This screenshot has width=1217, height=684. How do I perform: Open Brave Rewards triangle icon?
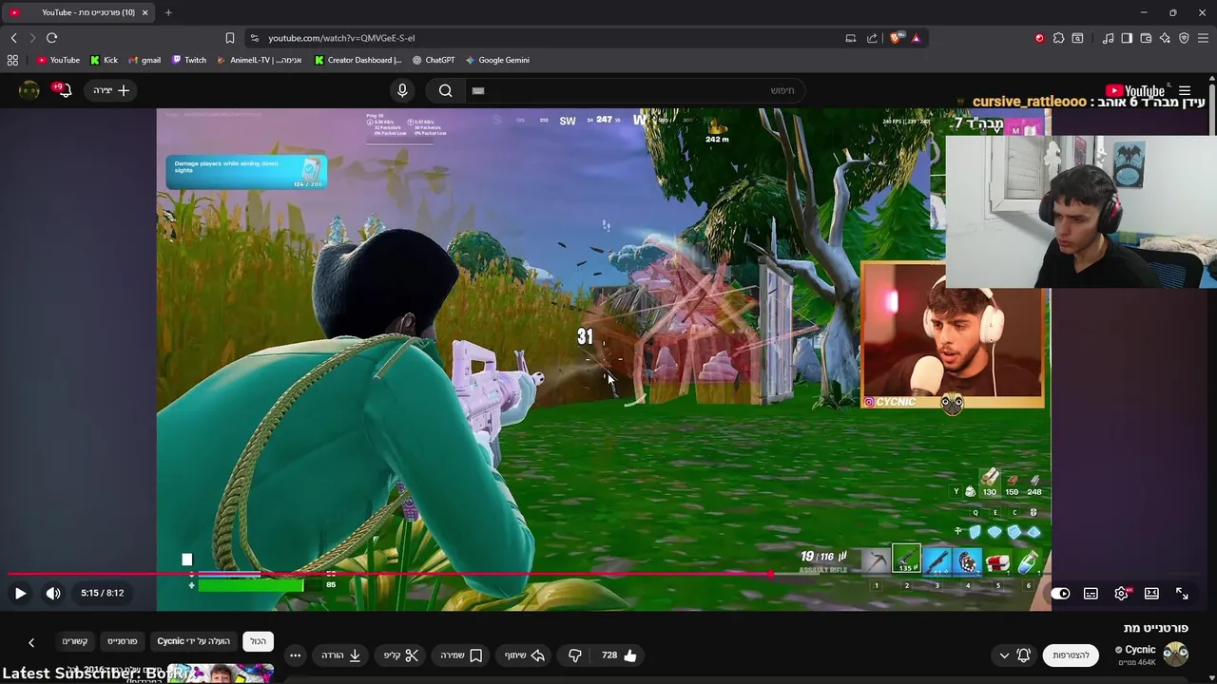(x=916, y=38)
